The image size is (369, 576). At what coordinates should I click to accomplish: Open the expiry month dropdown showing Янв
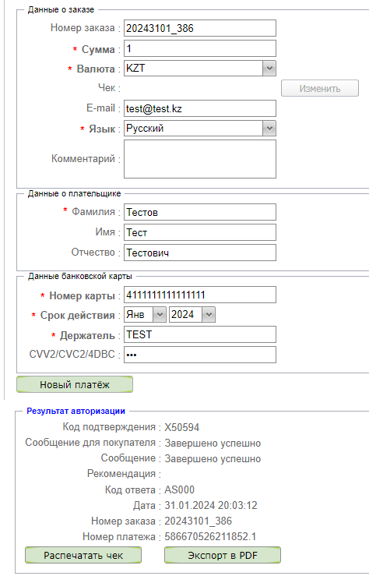146,315
